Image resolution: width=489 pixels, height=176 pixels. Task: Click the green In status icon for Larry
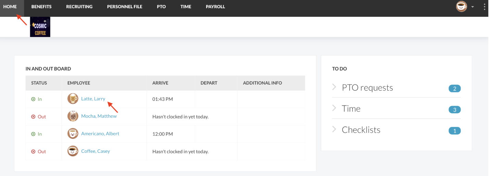click(x=33, y=99)
